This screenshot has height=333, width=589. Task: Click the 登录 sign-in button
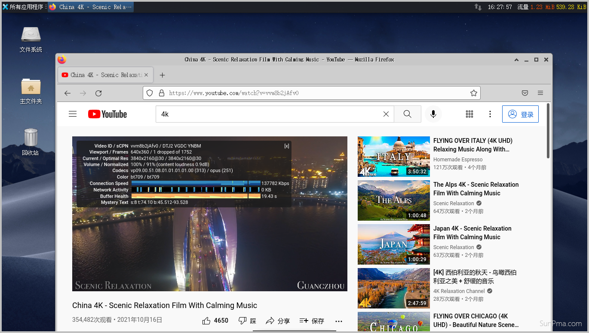pyautogui.click(x=520, y=114)
